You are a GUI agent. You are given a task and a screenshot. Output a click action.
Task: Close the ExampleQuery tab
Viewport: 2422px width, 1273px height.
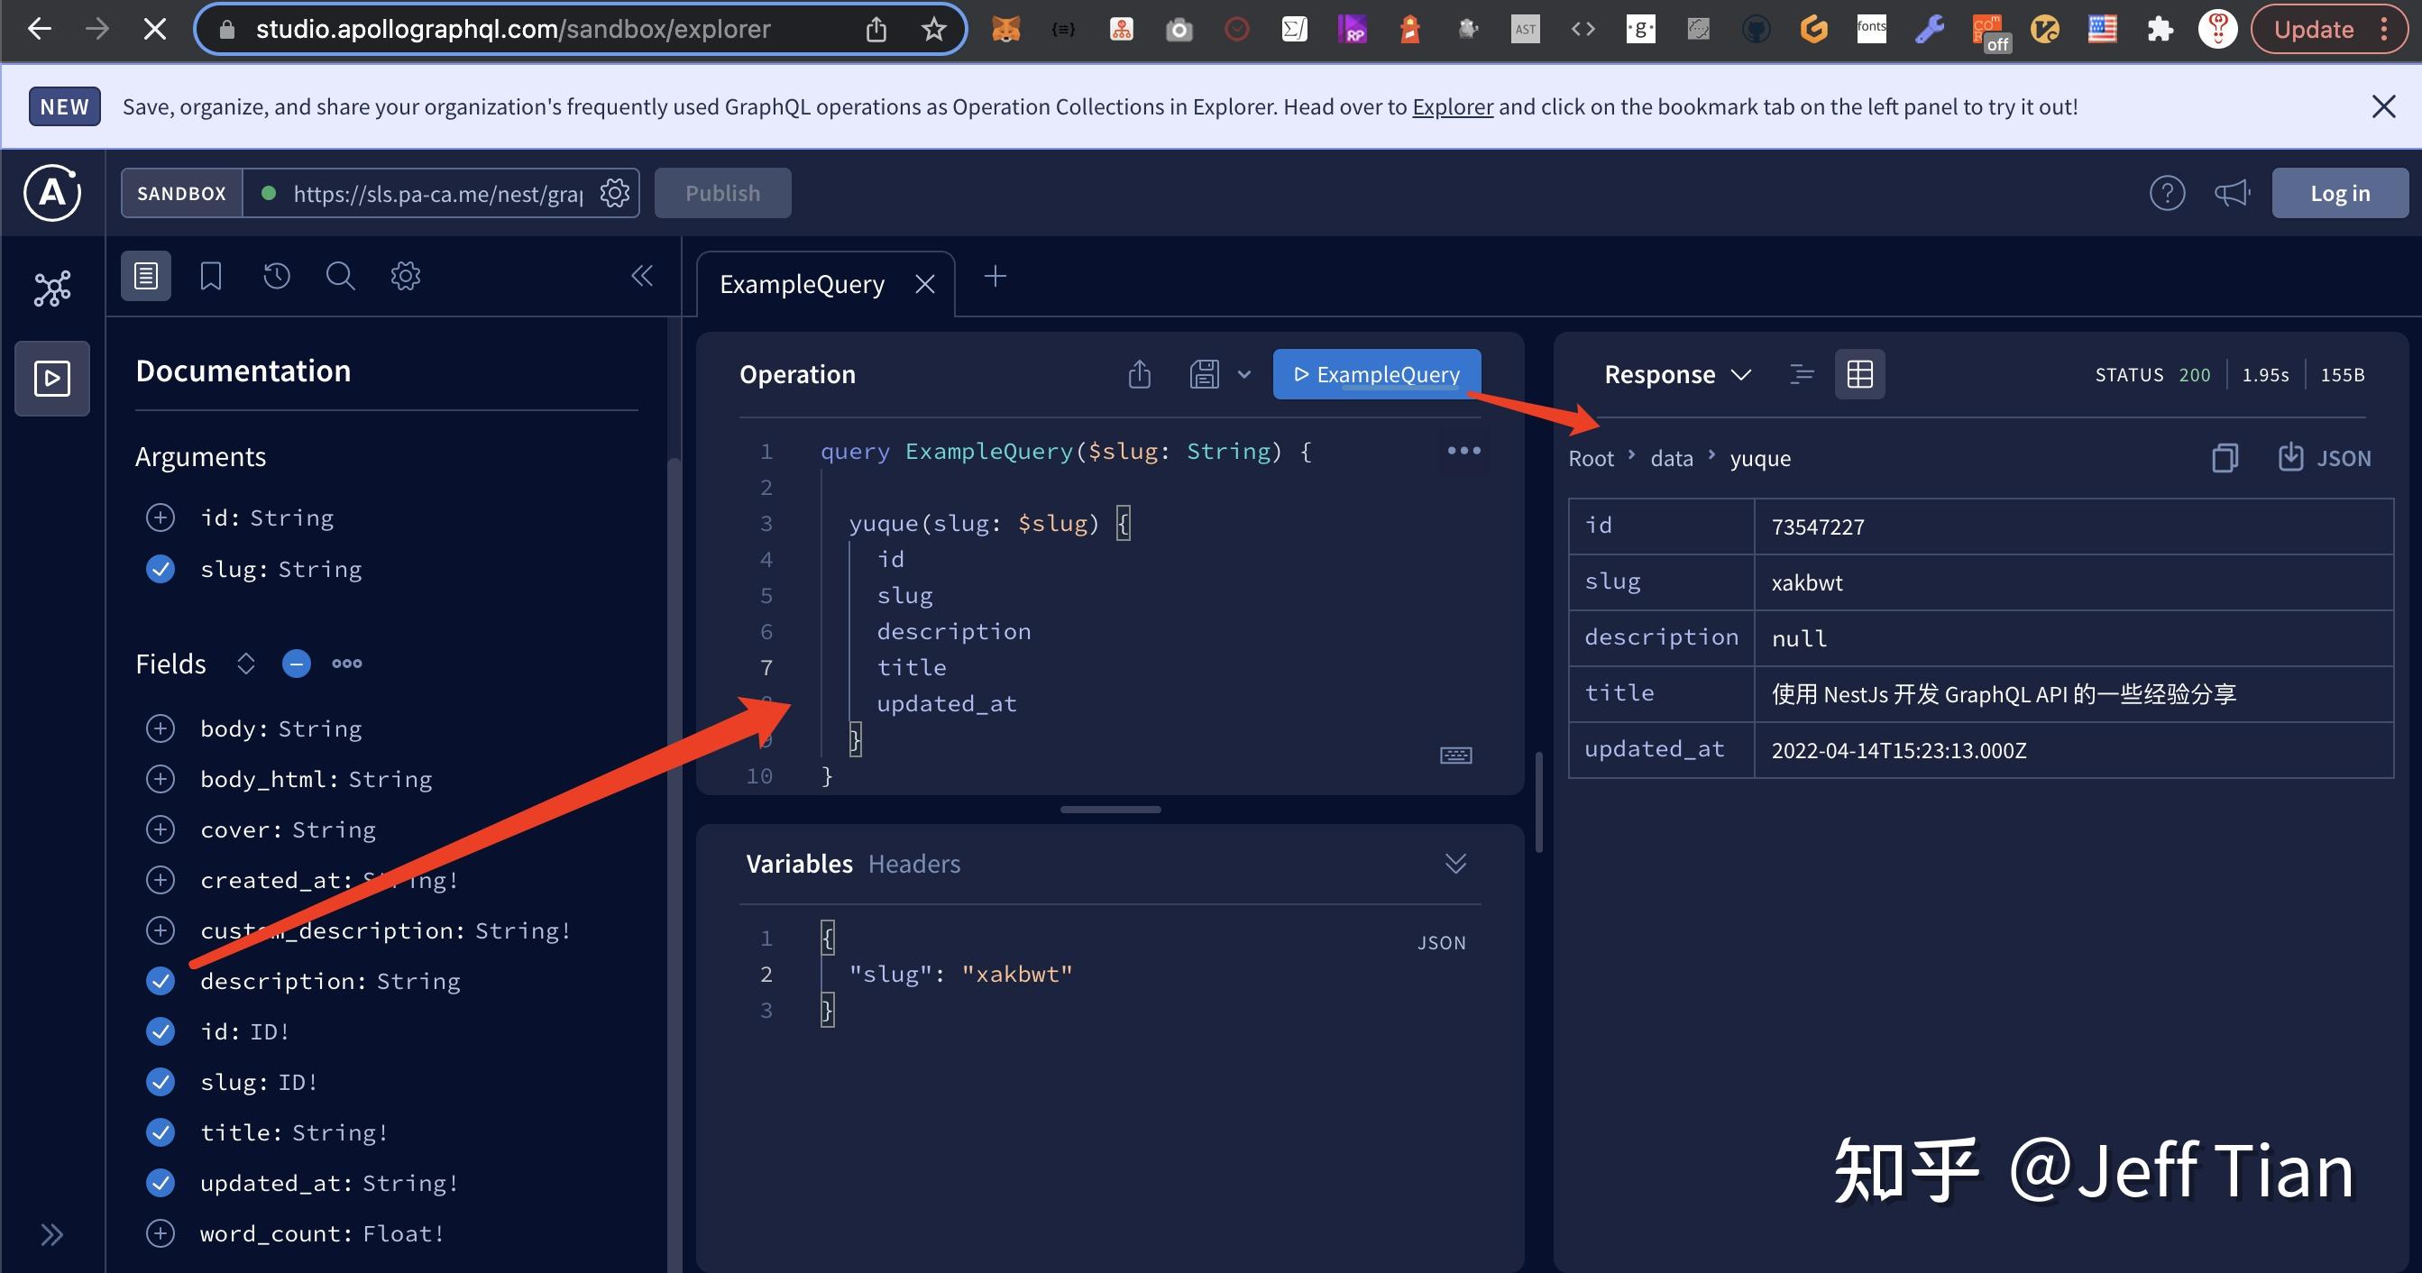925,284
